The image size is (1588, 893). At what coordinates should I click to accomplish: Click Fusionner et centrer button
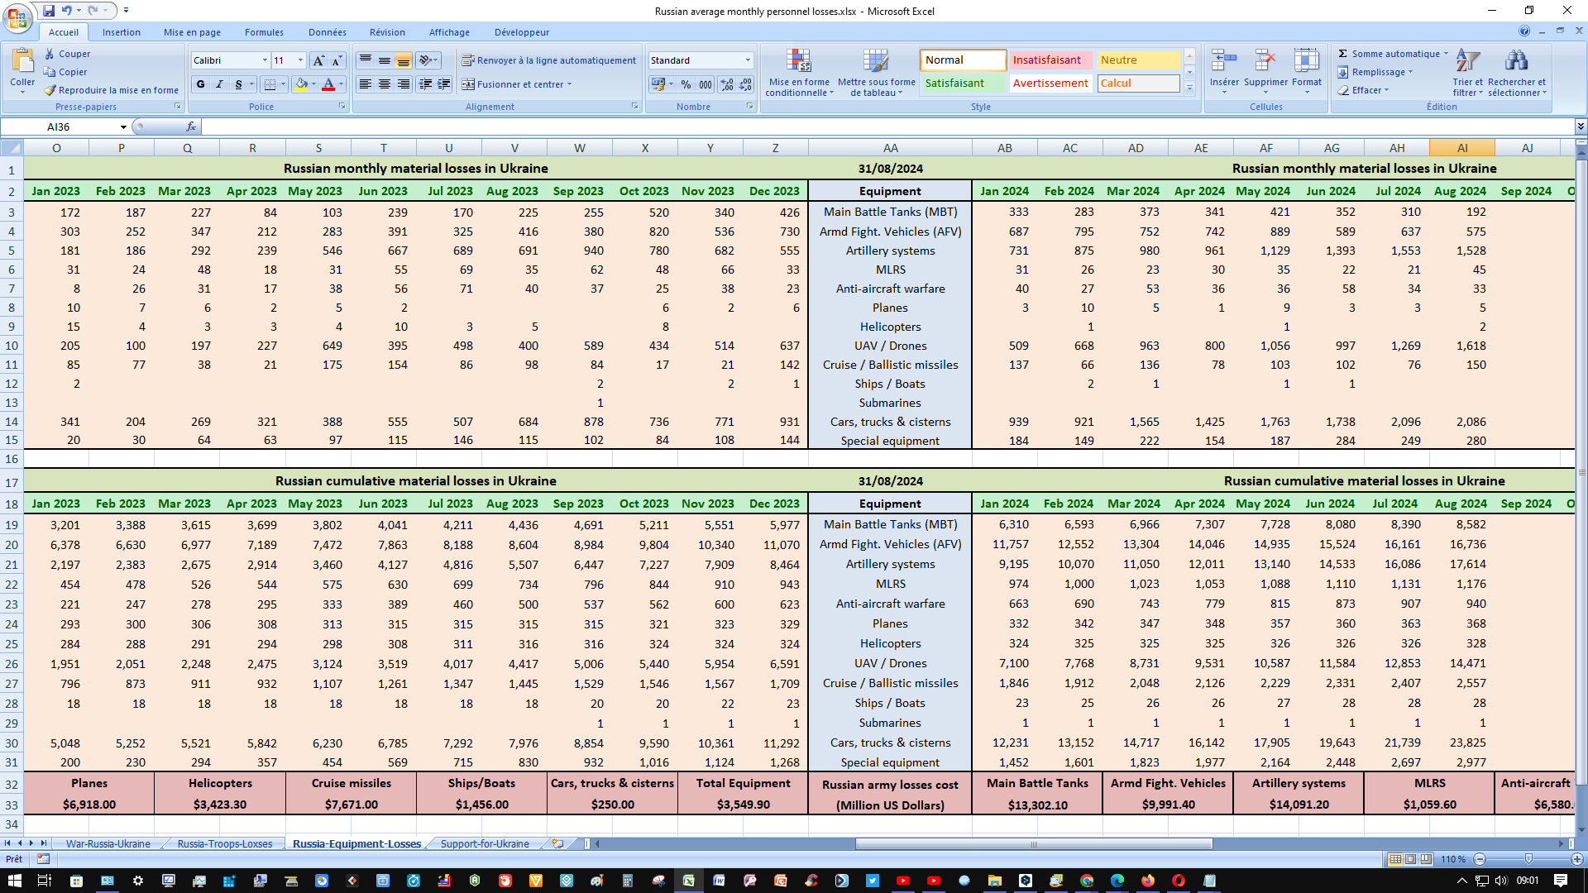tap(517, 84)
